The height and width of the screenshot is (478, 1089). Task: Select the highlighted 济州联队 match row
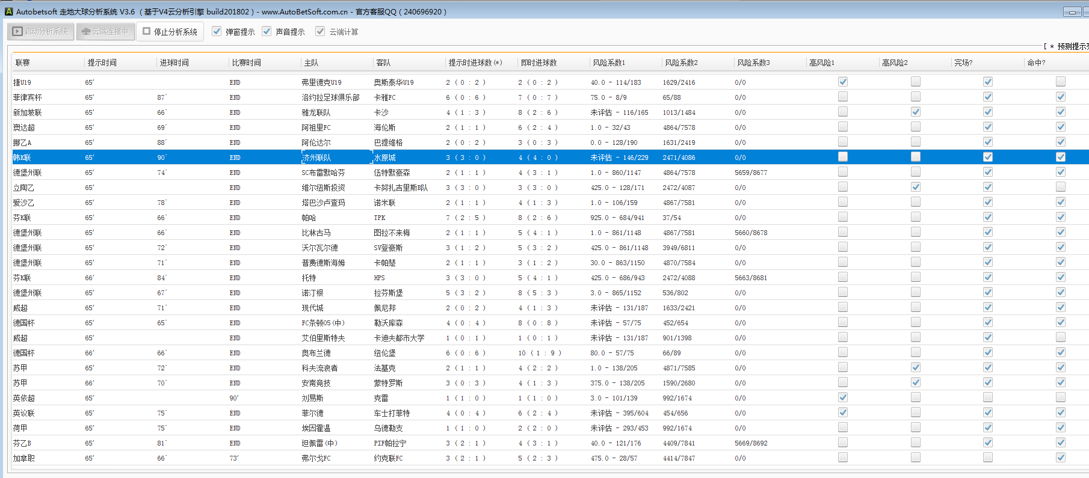coord(316,158)
